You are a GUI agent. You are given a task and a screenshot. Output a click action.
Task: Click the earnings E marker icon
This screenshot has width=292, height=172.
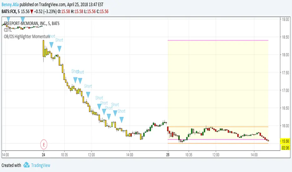(44, 144)
